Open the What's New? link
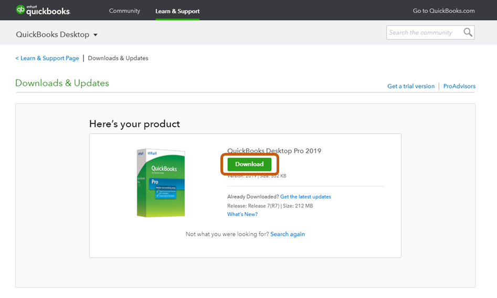The height and width of the screenshot is (298, 497). tap(242, 214)
